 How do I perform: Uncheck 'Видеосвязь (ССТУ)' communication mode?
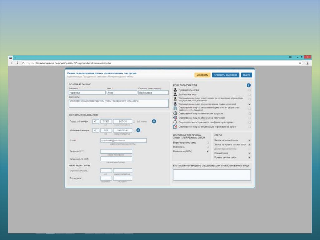tap(208, 151)
